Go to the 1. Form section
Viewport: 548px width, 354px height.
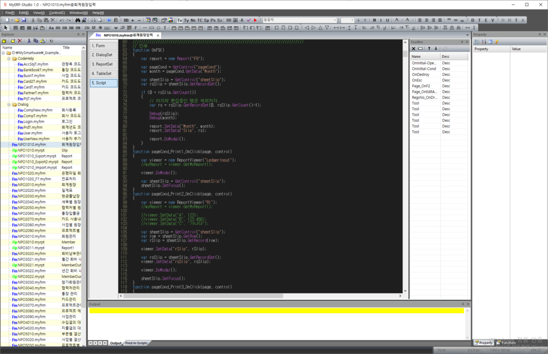coord(104,46)
